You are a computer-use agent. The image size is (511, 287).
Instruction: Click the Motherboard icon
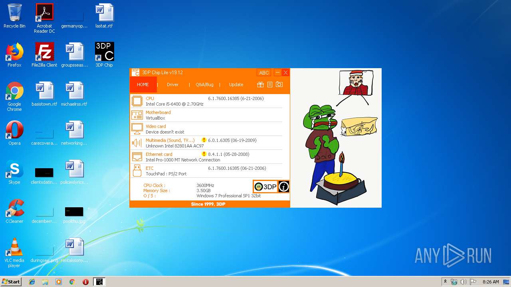pos(137,115)
